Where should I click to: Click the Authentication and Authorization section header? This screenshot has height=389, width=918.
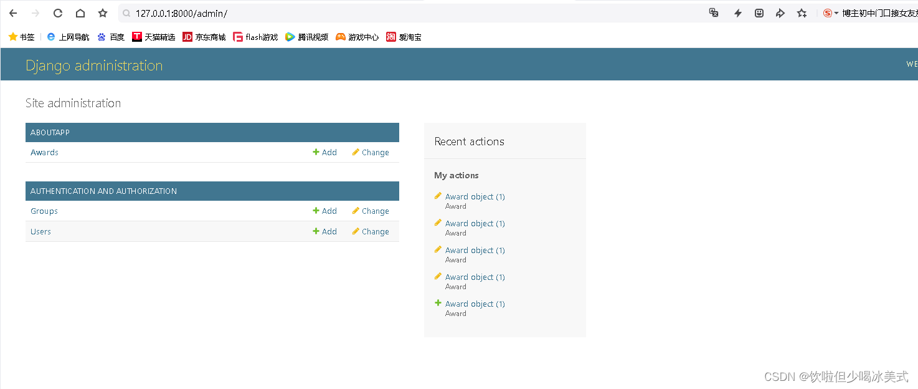103,191
